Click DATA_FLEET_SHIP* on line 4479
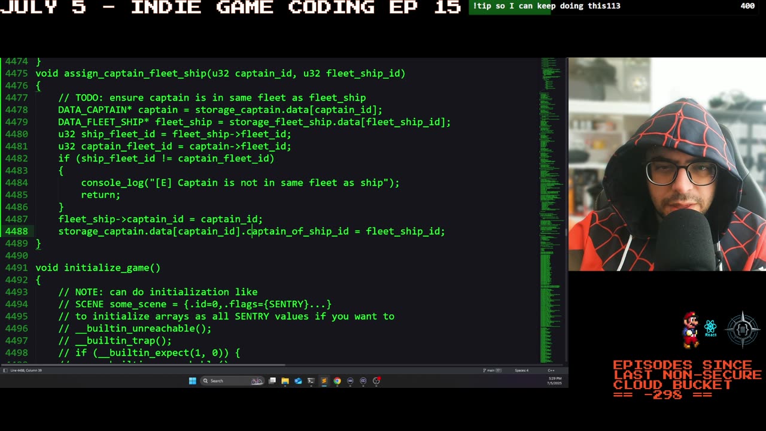766x431 pixels. click(104, 122)
